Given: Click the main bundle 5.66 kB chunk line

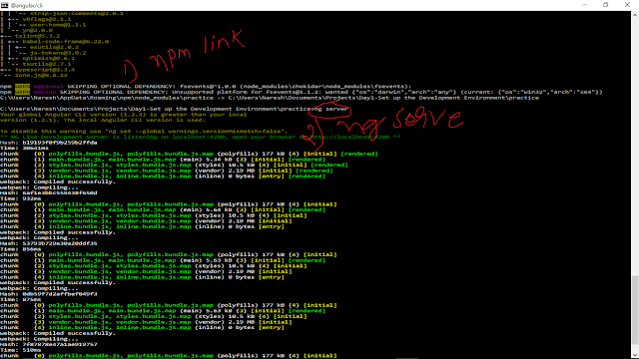Looking at the screenshot, I should point(163,210).
